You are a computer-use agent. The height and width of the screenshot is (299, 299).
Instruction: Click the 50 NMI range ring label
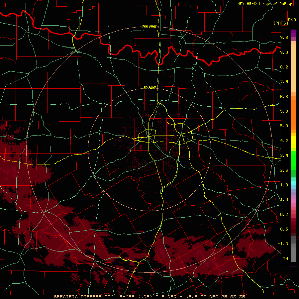pos(149,88)
